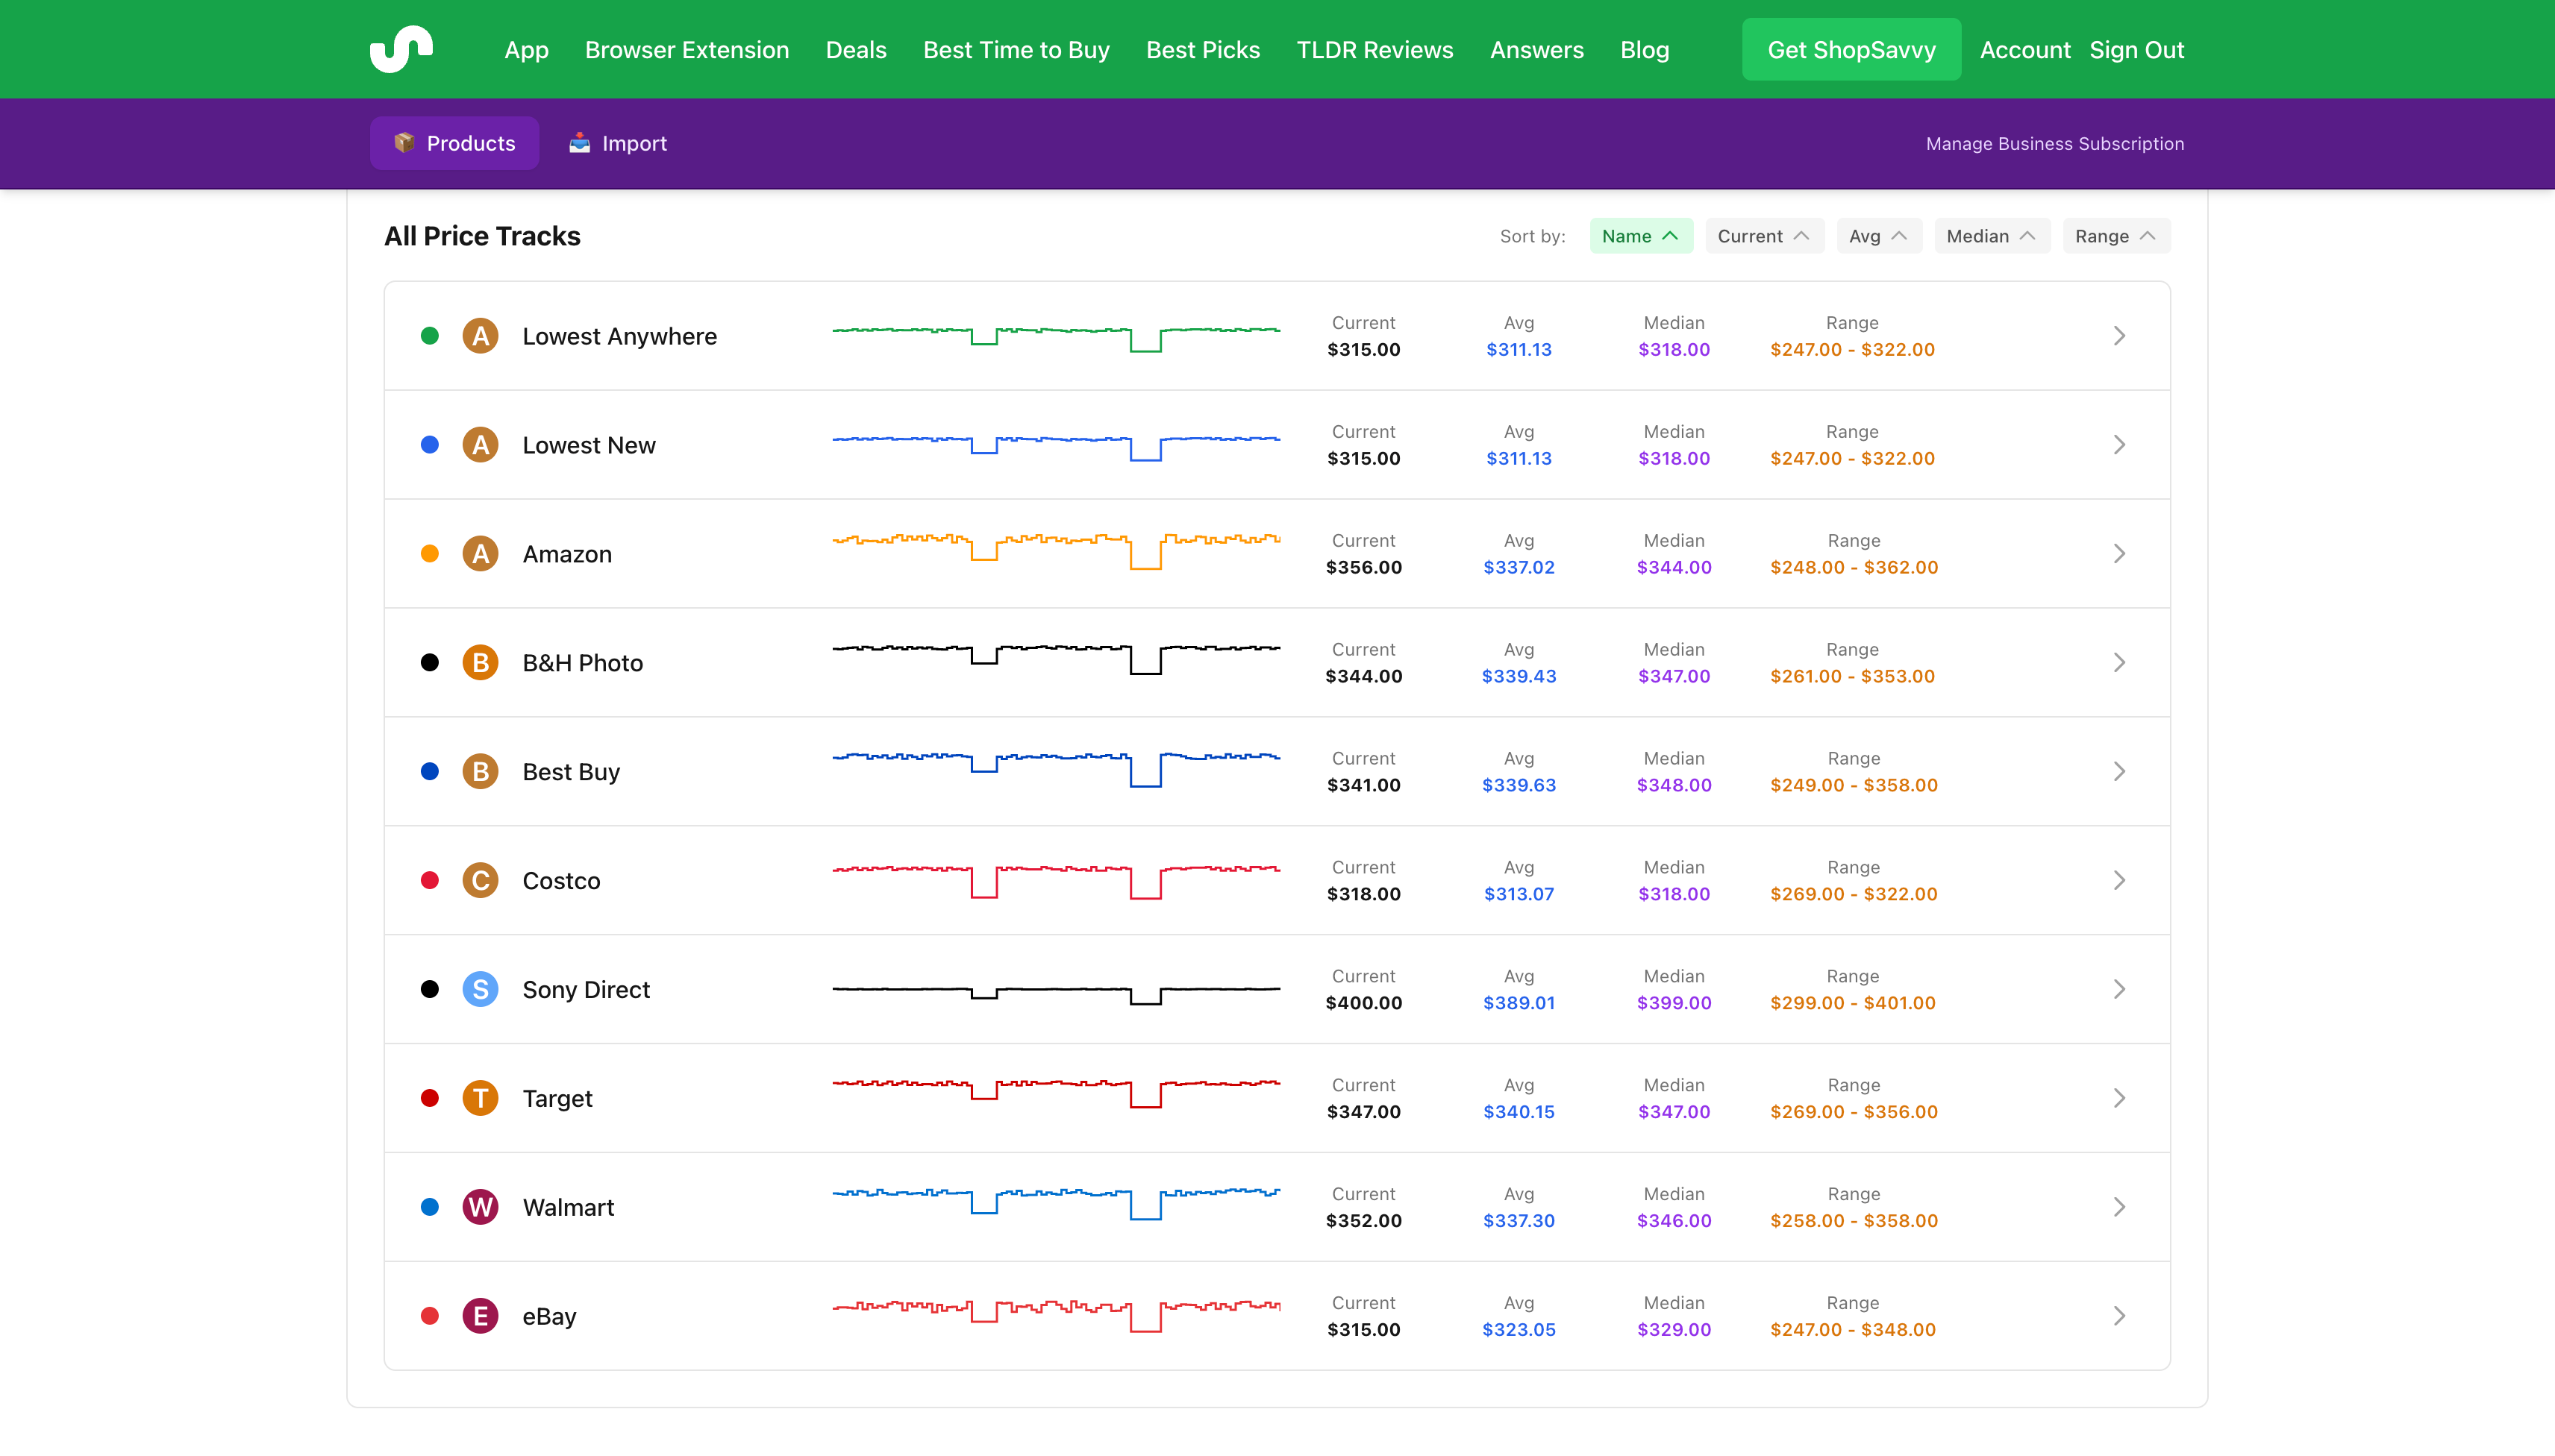This screenshot has height=1456, width=2555.
Task: Click the Sony Direct 'S' avatar icon
Action: [481, 989]
